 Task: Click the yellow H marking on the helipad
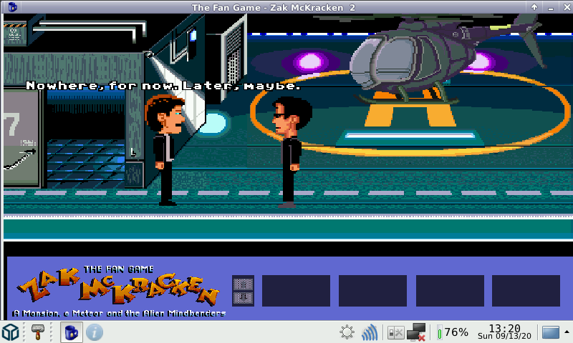click(x=410, y=109)
